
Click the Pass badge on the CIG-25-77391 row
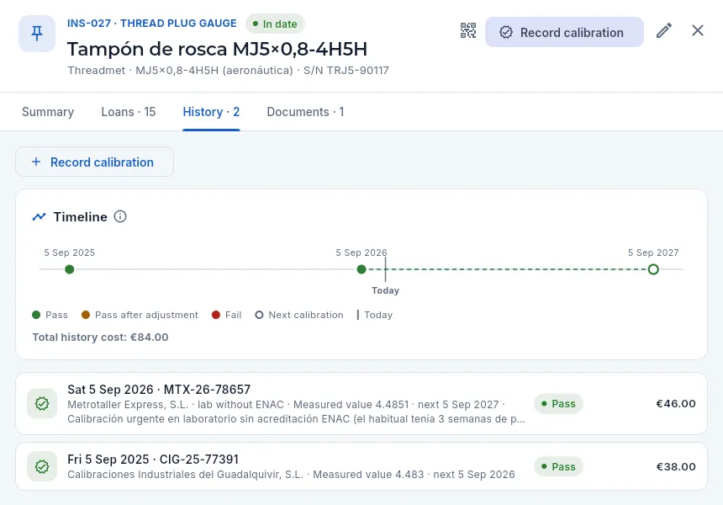pyautogui.click(x=559, y=466)
